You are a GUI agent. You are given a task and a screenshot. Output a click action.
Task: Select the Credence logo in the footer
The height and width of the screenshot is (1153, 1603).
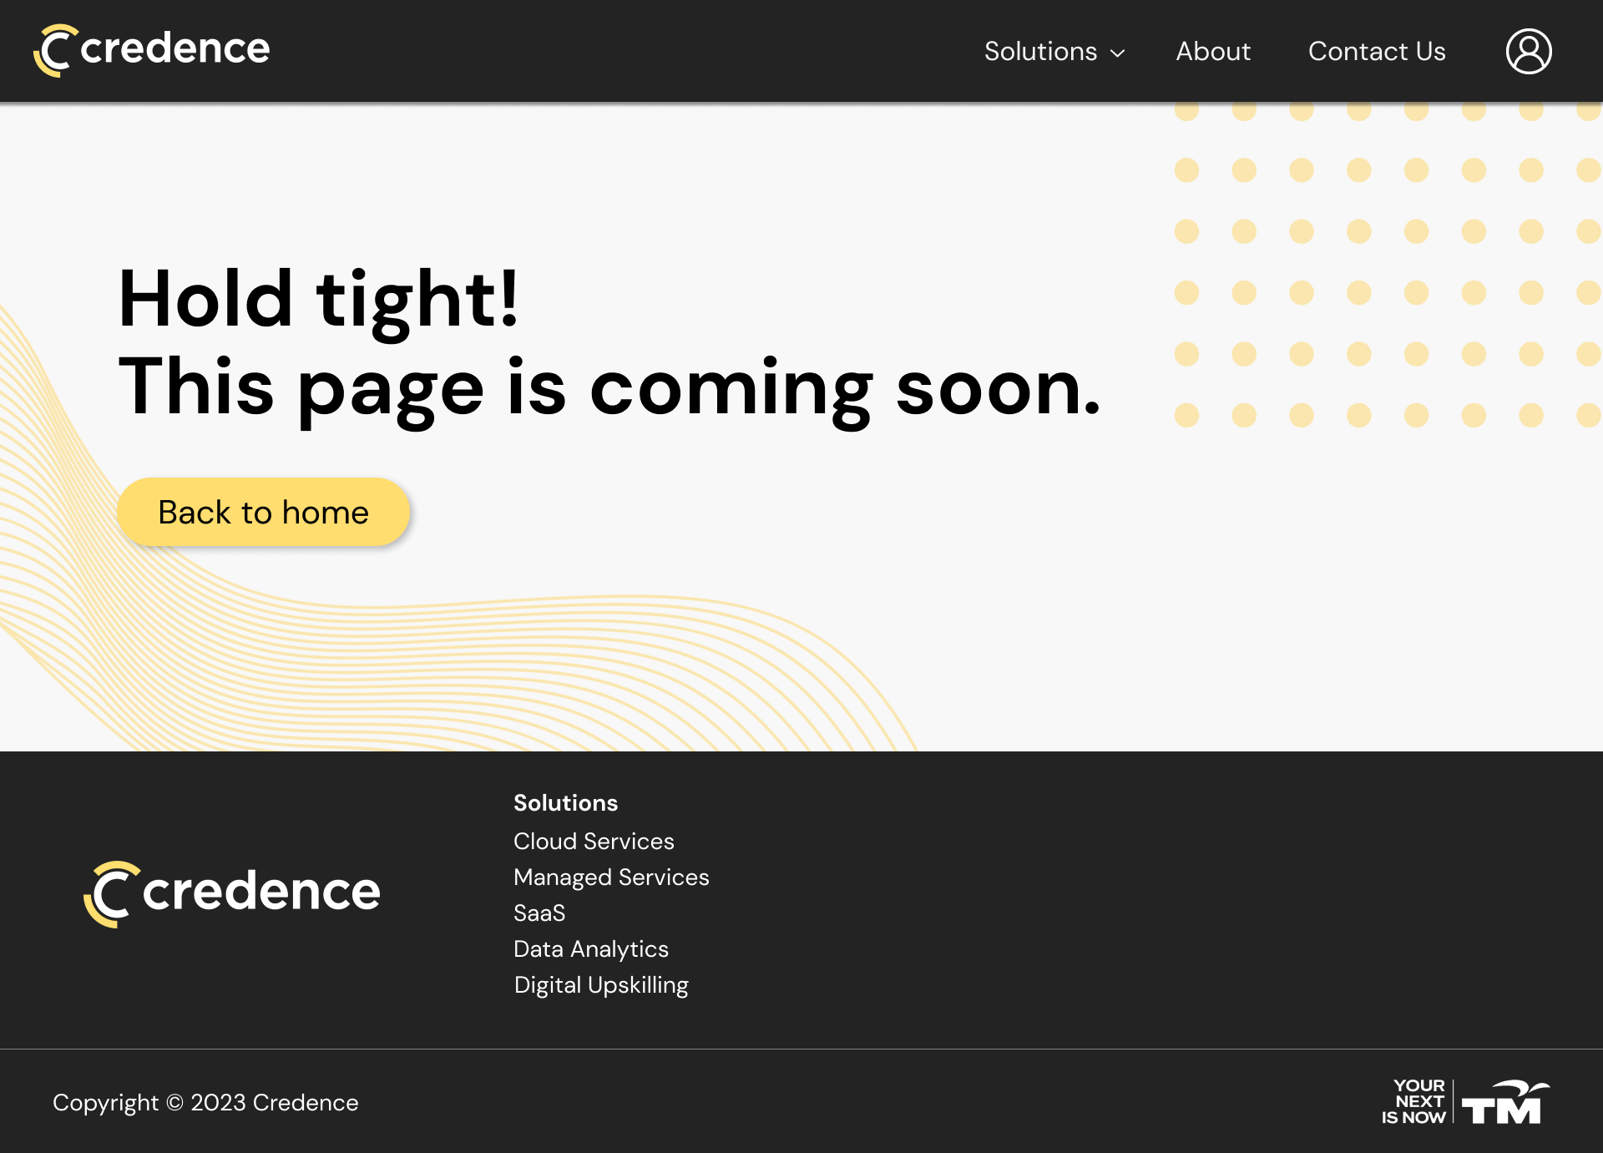pos(234,892)
